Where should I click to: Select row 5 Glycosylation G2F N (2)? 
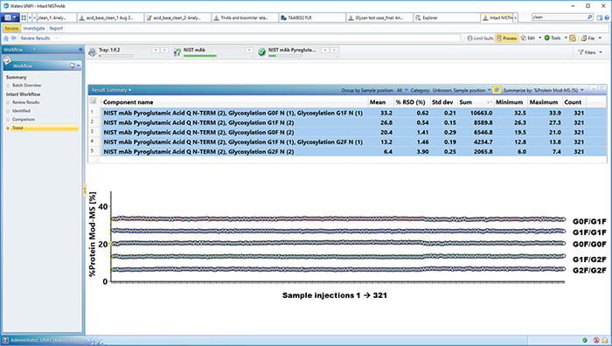pyautogui.click(x=347, y=152)
